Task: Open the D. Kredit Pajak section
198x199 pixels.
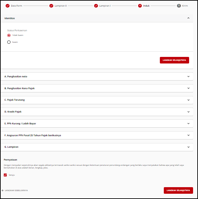Action: click(188, 112)
